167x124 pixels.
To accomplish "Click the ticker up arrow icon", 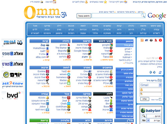I will 151,72.
